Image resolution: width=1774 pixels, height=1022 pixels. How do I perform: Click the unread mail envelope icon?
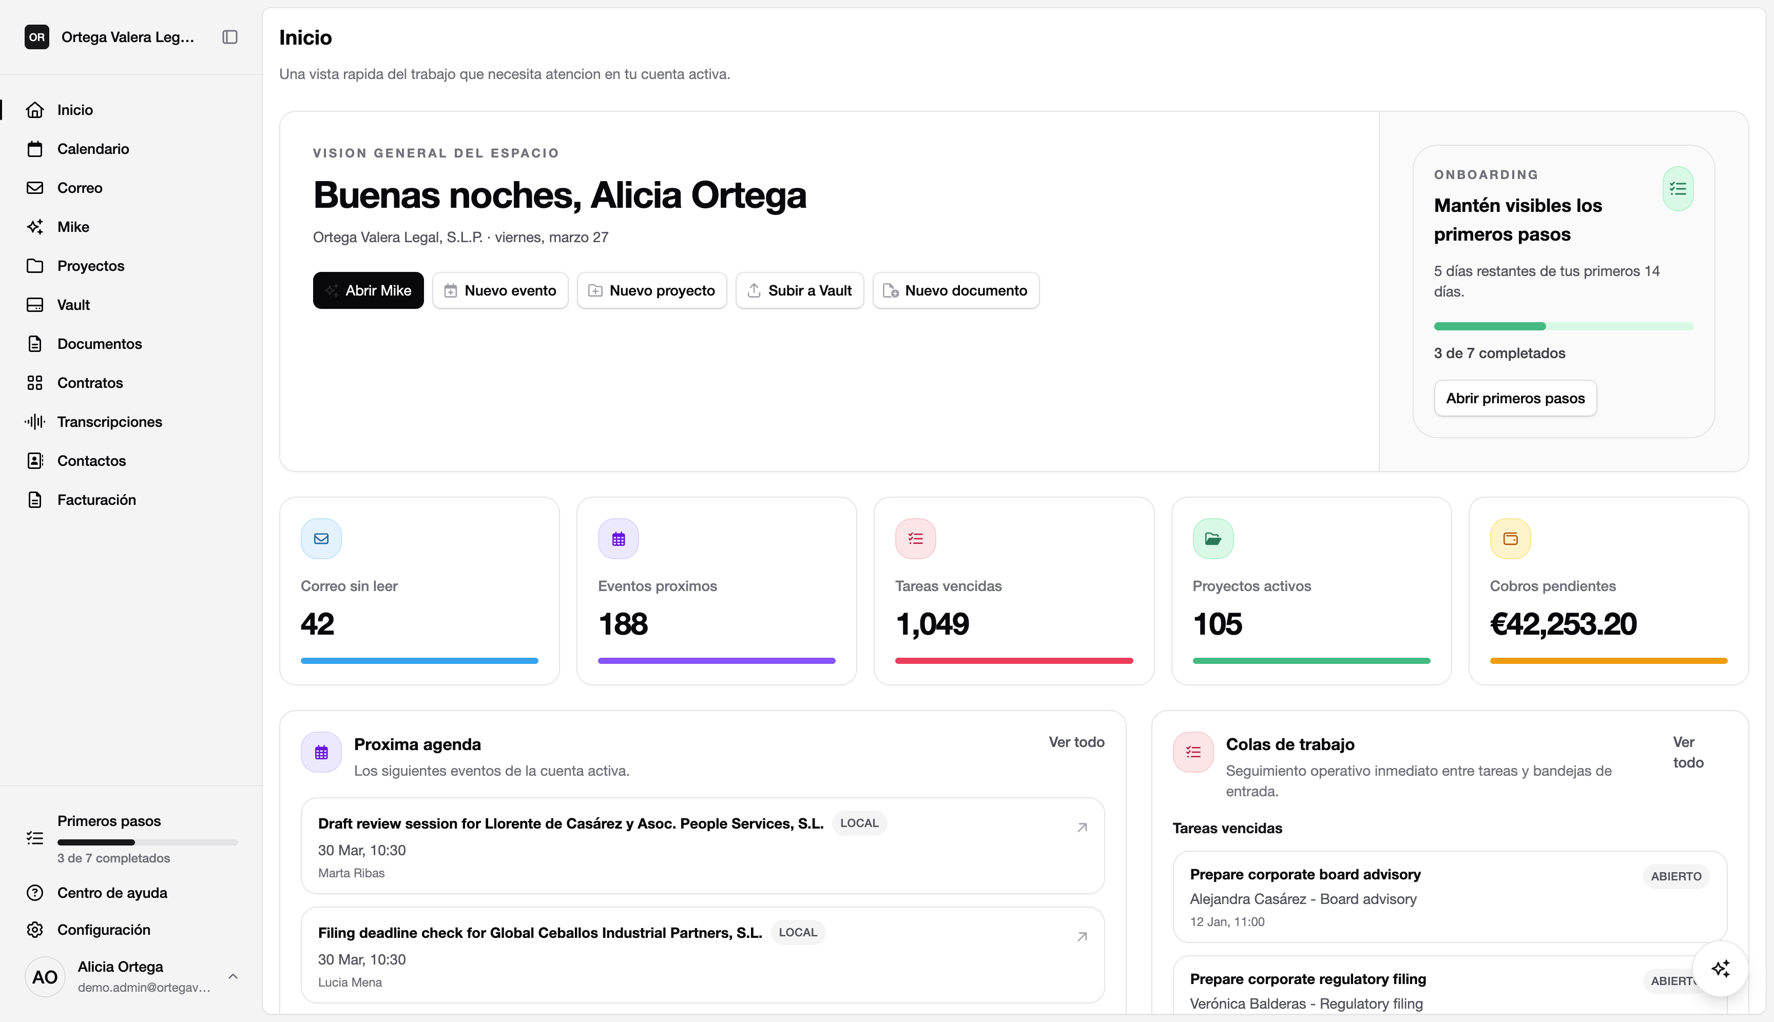(x=321, y=539)
